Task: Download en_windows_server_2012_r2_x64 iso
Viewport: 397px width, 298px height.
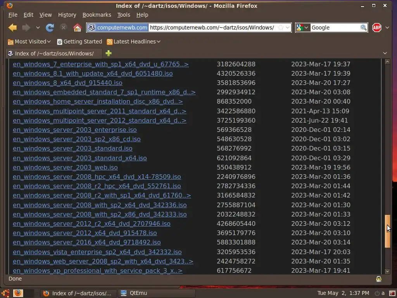Action: (x=91, y=224)
